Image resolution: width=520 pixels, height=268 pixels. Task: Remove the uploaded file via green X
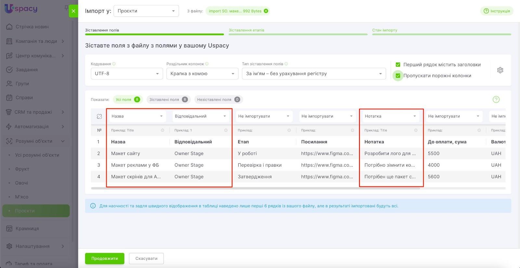[x=266, y=11]
